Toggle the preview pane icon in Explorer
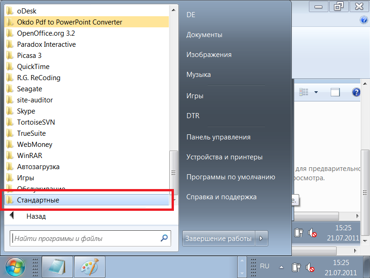 335,92
